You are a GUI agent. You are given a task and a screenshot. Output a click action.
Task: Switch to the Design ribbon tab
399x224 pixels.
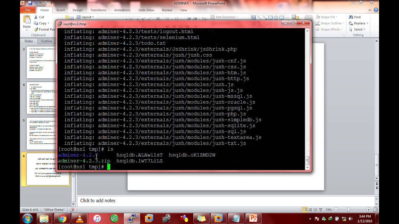click(x=78, y=10)
